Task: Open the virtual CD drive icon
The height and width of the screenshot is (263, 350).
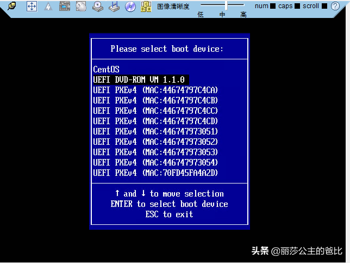Action: coord(98,7)
